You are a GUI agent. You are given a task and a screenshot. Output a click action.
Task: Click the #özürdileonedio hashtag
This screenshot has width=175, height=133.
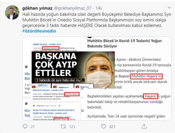click(x=39, y=31)
